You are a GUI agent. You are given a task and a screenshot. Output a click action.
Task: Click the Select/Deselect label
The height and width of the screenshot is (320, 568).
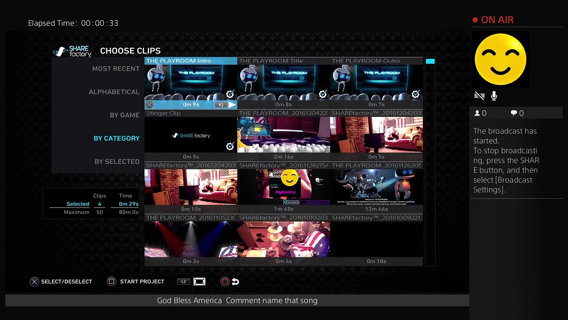(67, 281)
